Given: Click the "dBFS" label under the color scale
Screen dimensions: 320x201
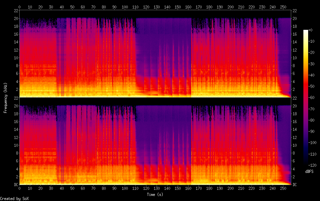Looking at the screenshot, I should (309, 172).
